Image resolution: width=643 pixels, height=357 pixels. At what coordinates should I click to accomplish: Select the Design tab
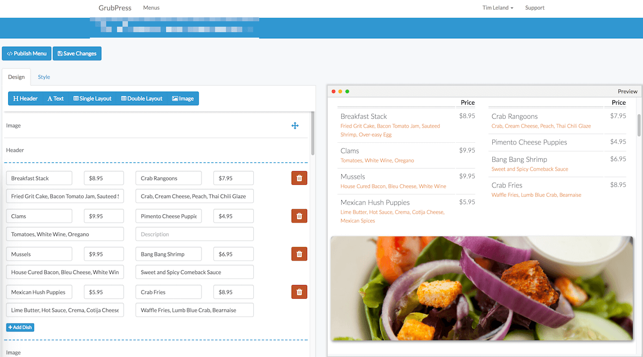click(16, 77)
